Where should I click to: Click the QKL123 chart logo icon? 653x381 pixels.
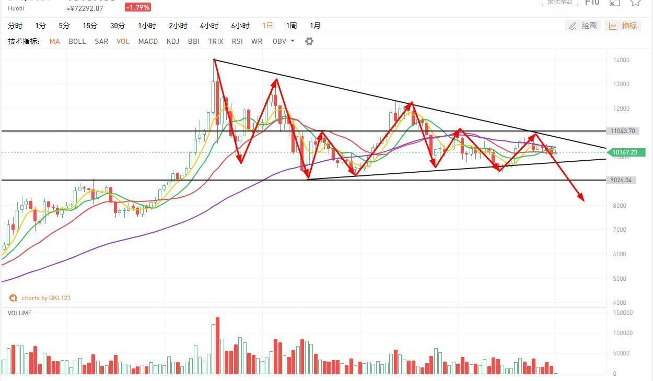click(13, 298)
